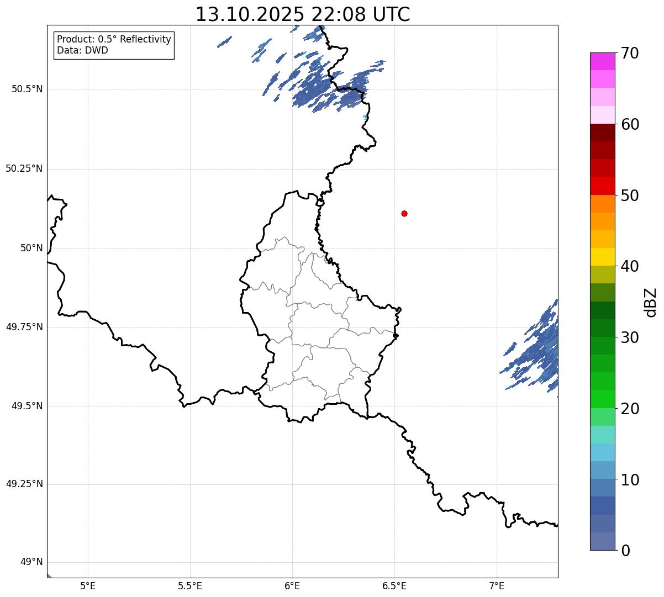Click the 49.75°N latitude label
Image resolution: width=664 pixels, height=597 pixels.
pos(24,327)
